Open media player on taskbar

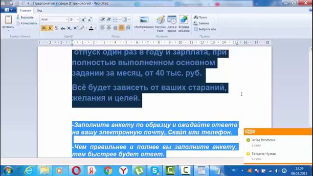click(59, 171)
